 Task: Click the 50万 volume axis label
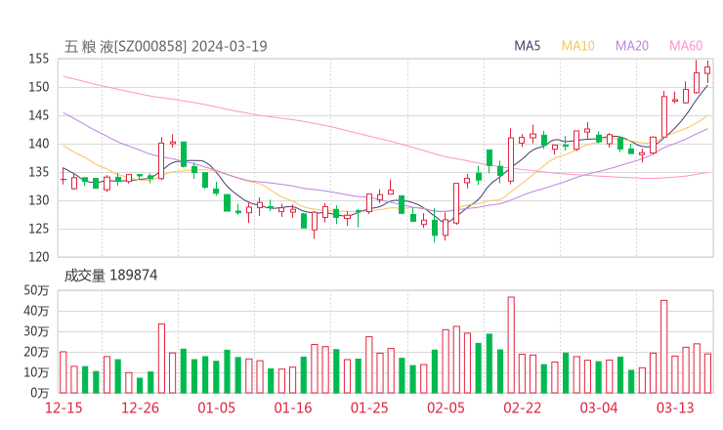pyautogui.click(x=36, y=290)
